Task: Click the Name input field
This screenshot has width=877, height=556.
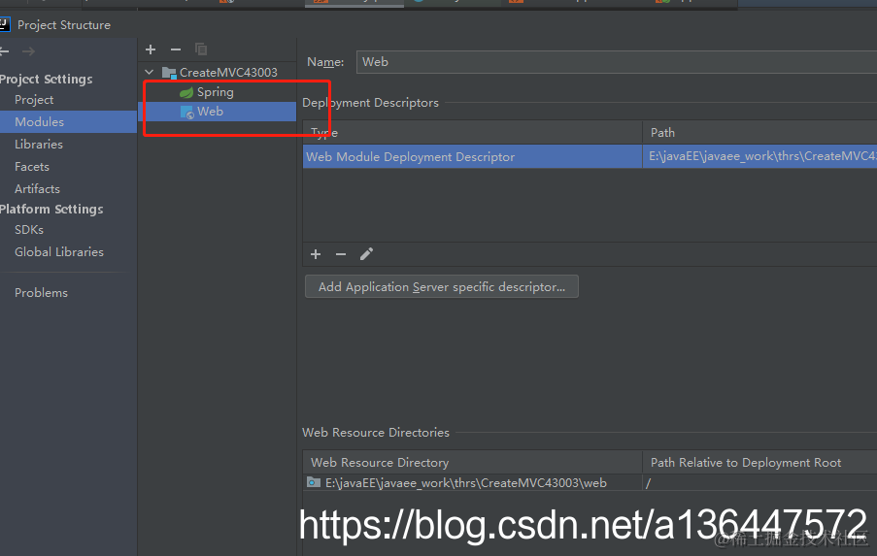Action: click(x=617, y=62)
